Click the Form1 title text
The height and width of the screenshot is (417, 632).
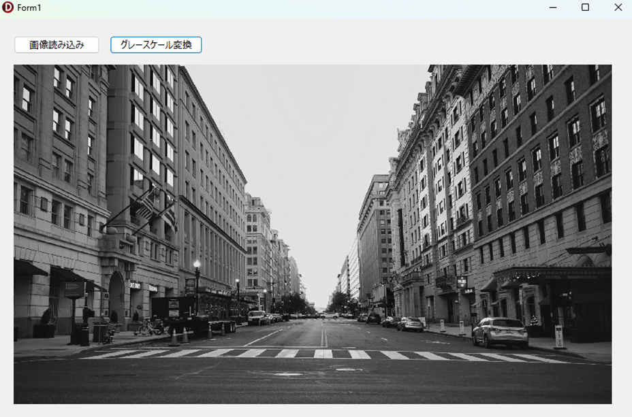click(x=29, y=7)
